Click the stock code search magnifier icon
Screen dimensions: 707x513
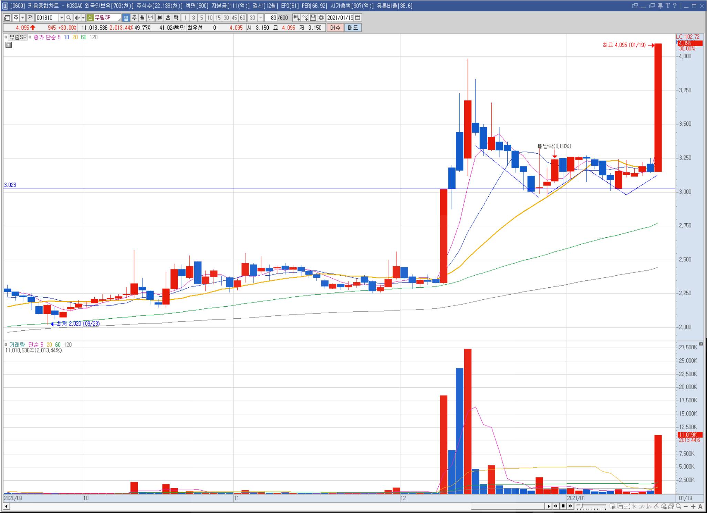click(69, 18)
